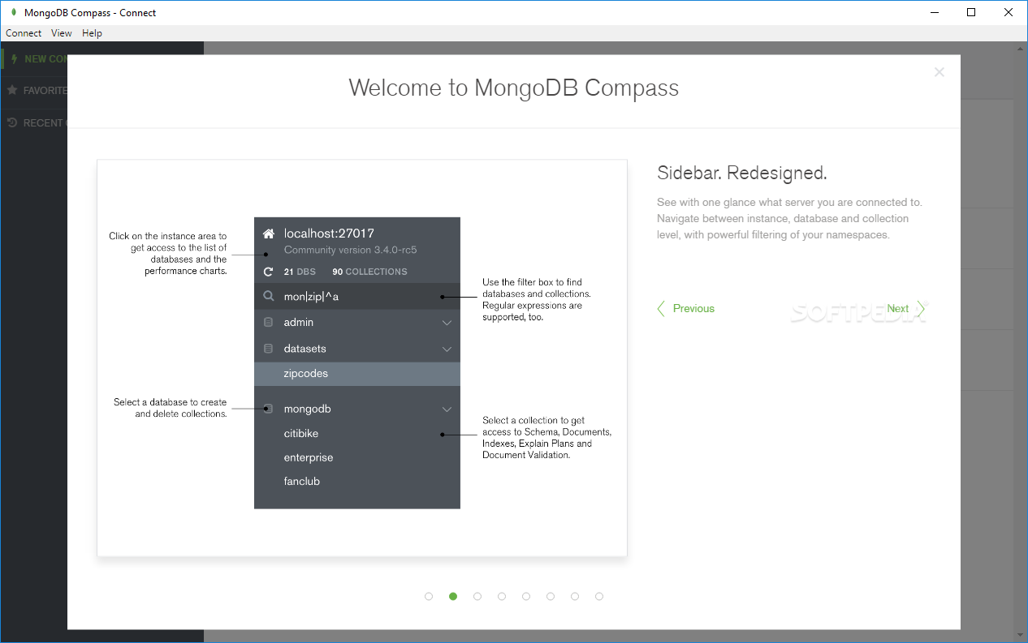
Task: Click the Next link
Action: [x=897, y=308]
